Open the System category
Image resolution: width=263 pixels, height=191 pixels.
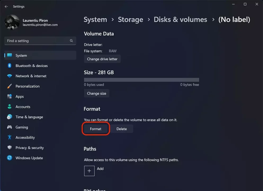(x=21, y=56)
